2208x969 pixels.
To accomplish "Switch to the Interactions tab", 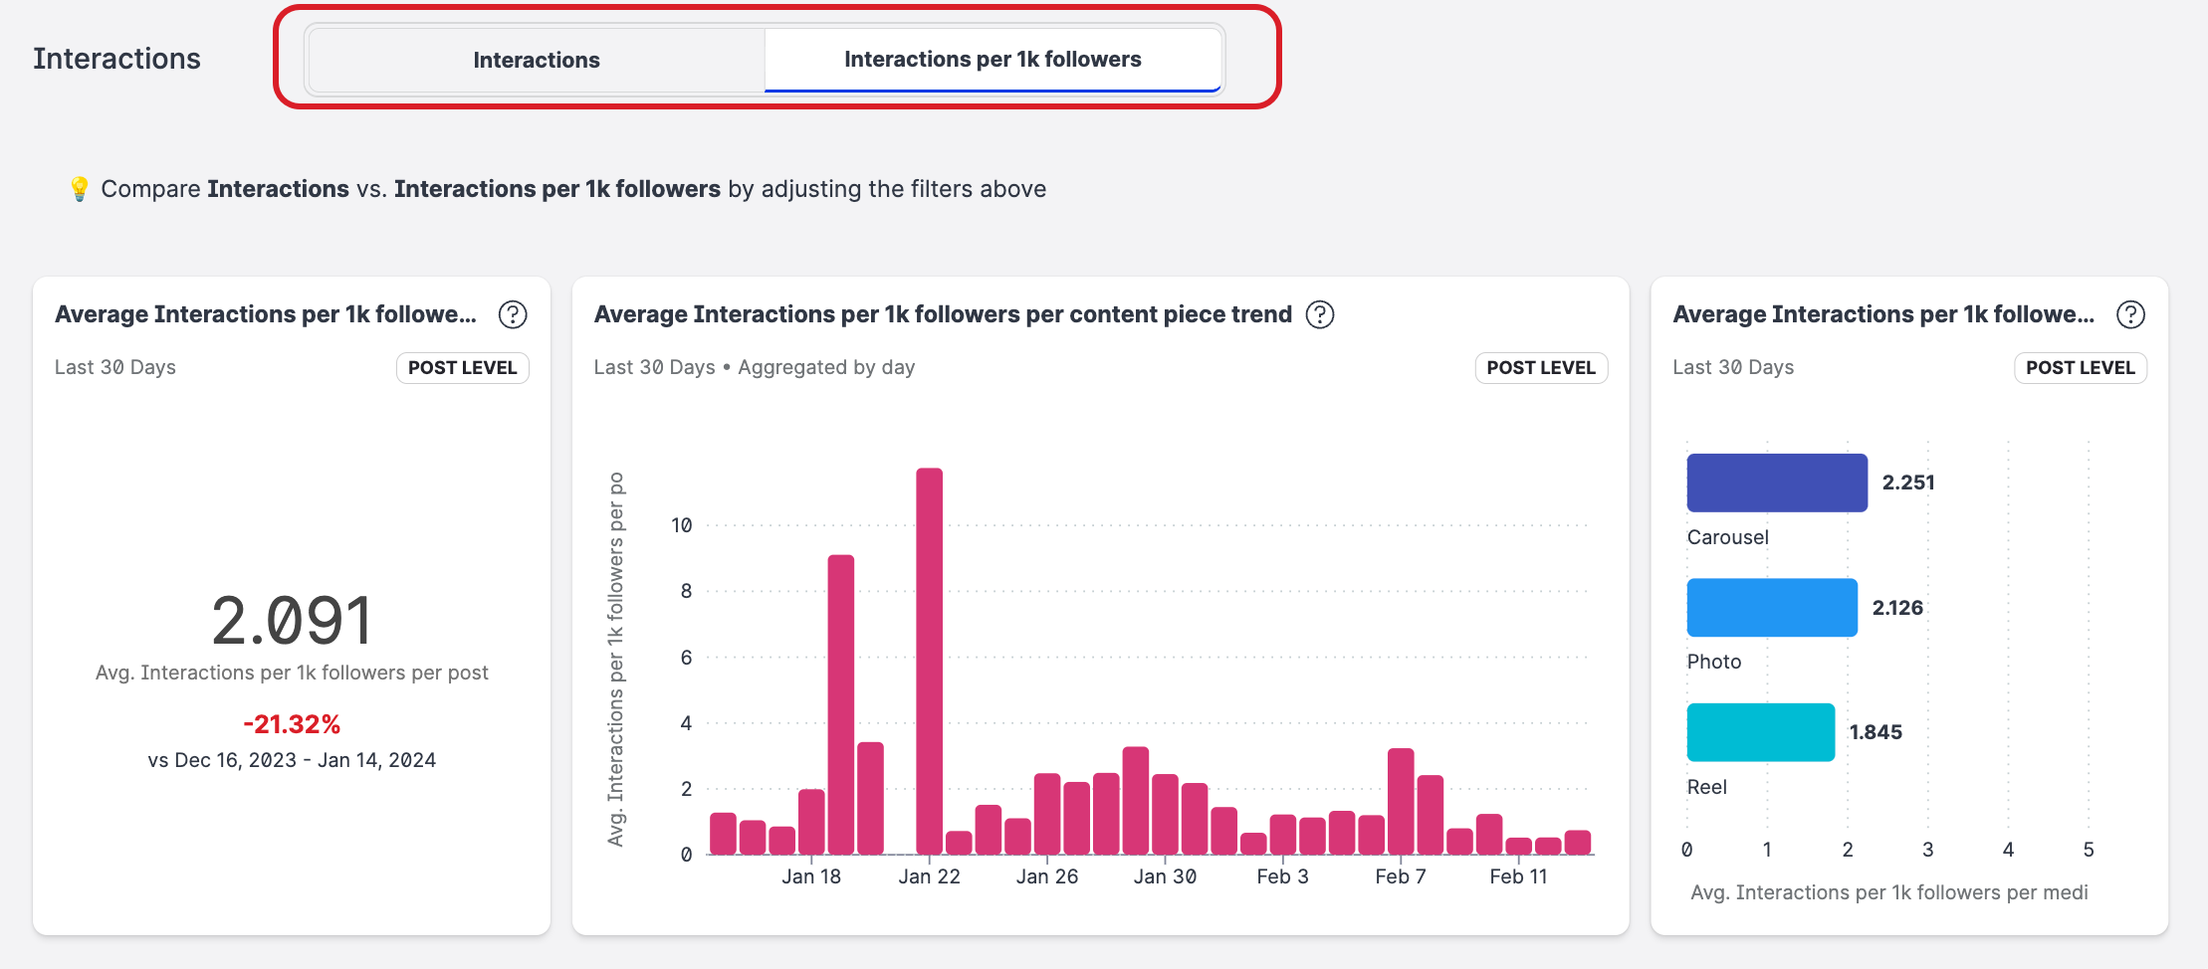I will click(536, 60).
